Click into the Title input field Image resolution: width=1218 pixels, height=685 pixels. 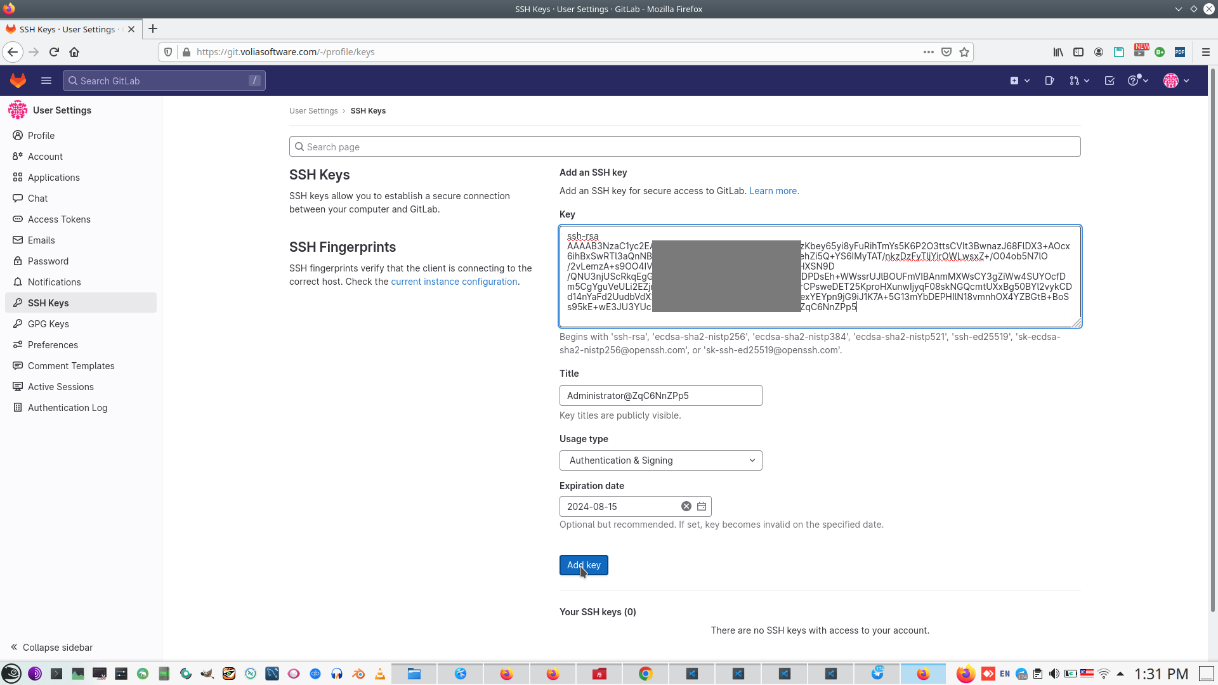660,396
